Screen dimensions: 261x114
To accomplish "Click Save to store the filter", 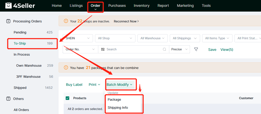I will coord(212,50).
